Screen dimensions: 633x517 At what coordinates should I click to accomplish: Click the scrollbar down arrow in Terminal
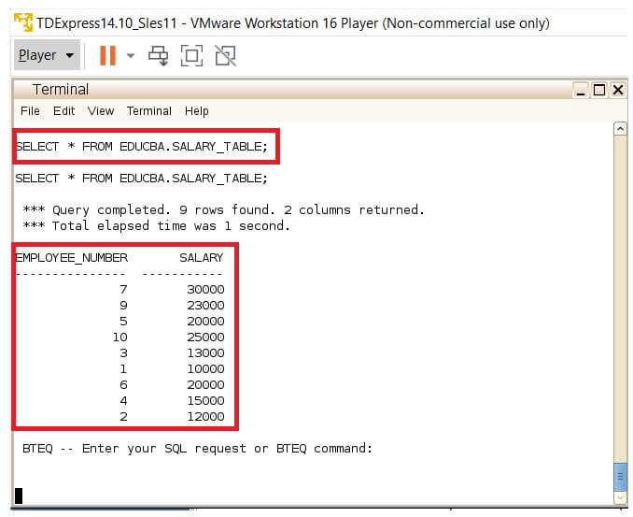[x=620, y=497]
